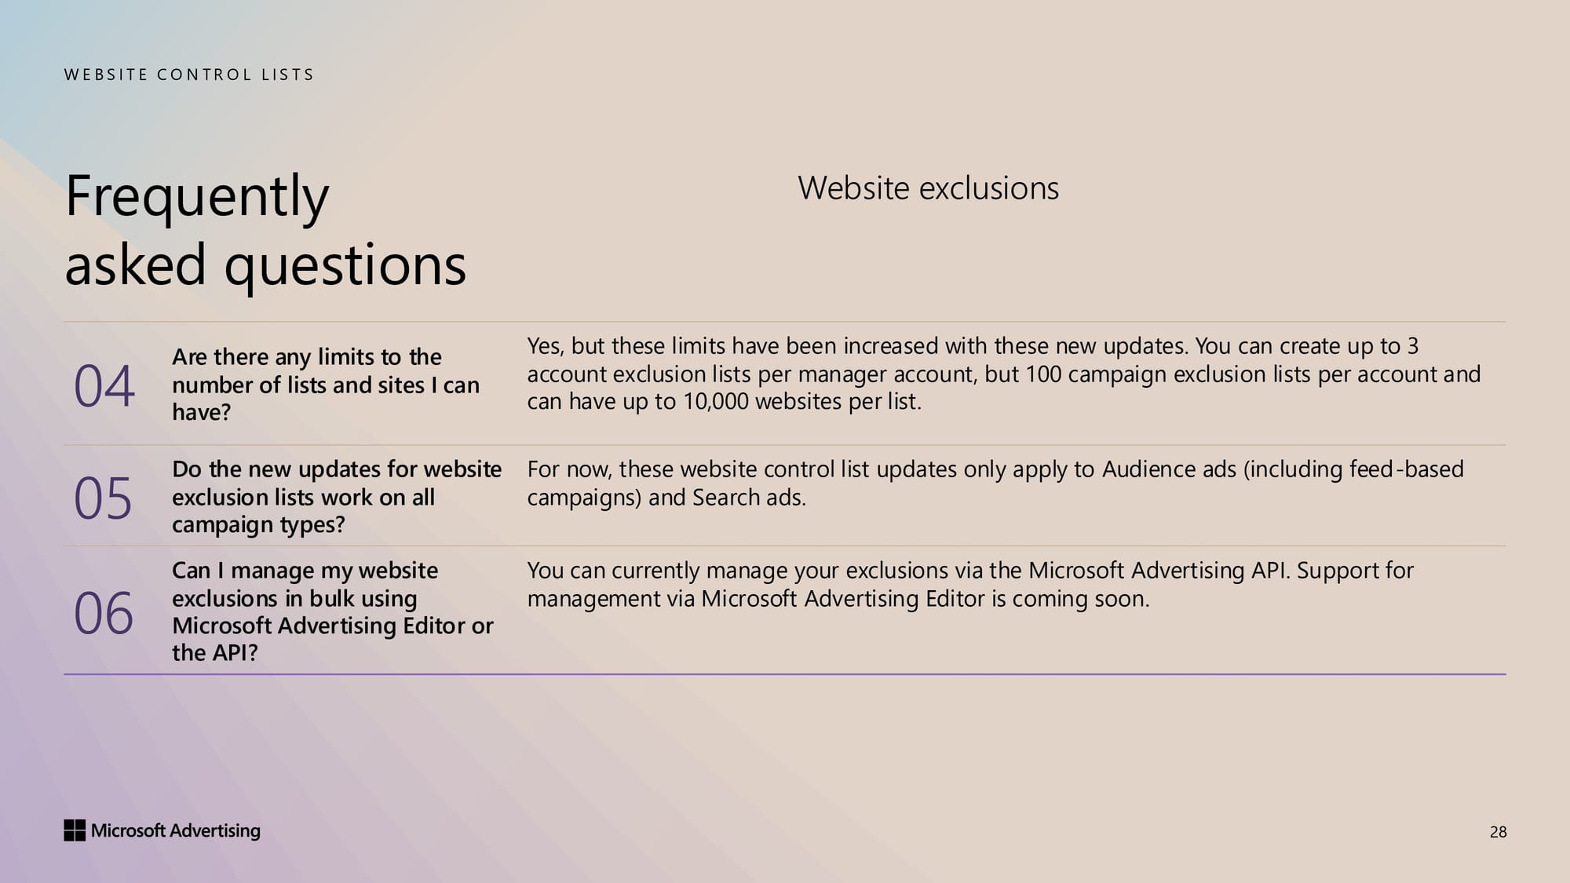1570x883 pixels.
Task: Select the Website exclusions heading
Action: (928, 188)
